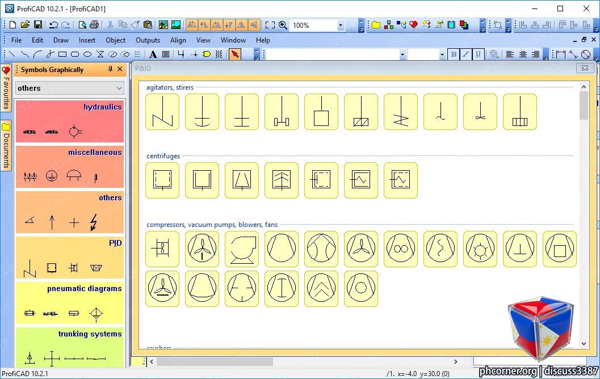
Task: Select the first agitator symbol
Action: point(162,112)
